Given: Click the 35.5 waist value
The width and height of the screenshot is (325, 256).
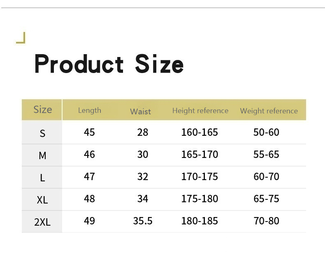Looking at the screenshot, I should pyautogui.click(x=143, y=221).
